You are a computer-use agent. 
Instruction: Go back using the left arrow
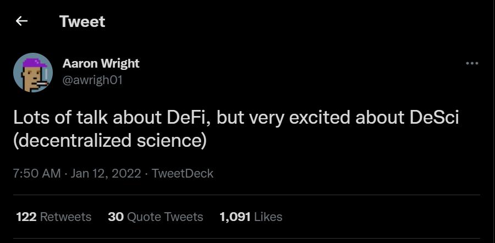tap(21, 21)
